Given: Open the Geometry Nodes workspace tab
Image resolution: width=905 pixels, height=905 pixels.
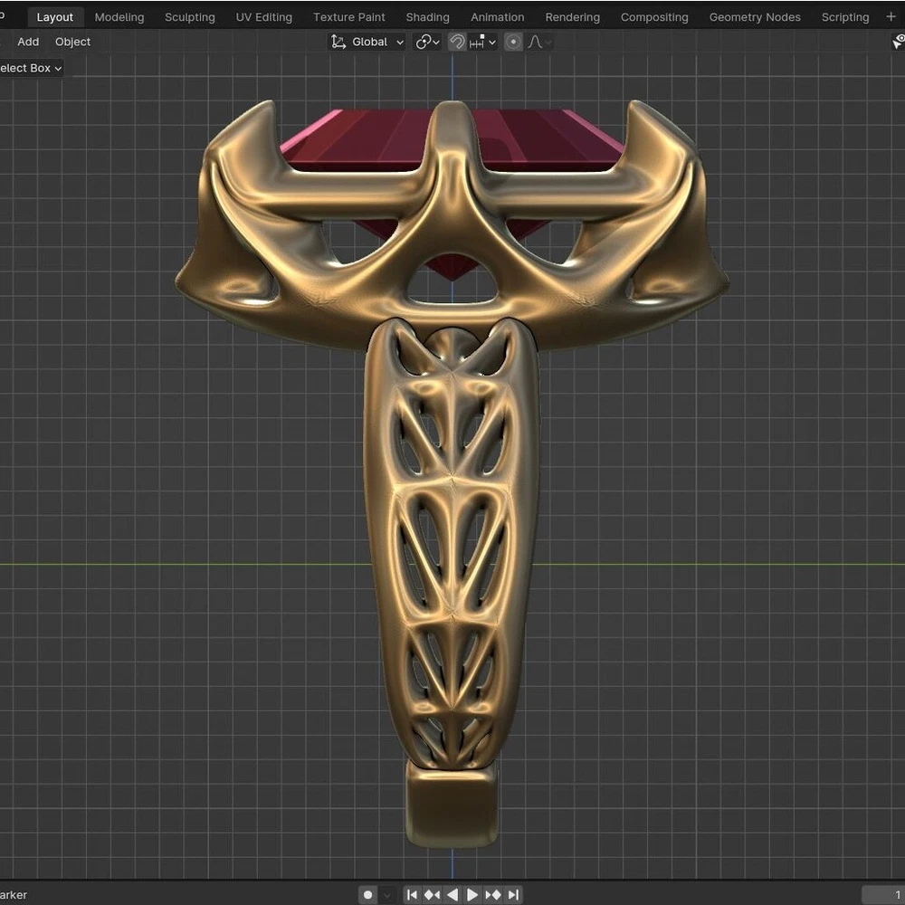Looking at the screenshot, I should pos(755,17).
